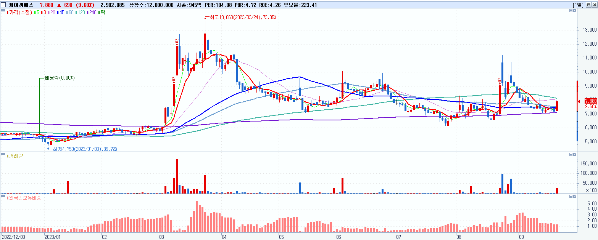Click the 상 limit-up marker in late August
The image size is (598, 240).
500,80
